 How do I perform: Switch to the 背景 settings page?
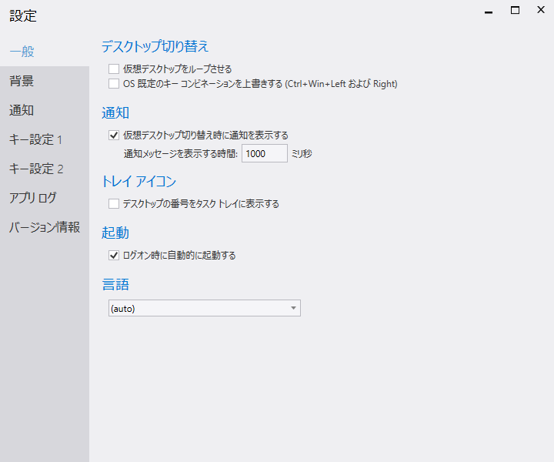(x=22, y=81)
